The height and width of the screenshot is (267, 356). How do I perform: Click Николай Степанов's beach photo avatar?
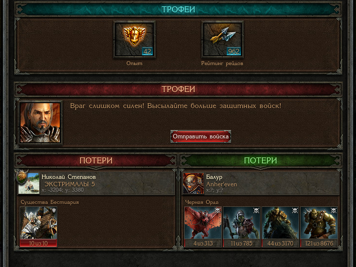pos(29,183)
